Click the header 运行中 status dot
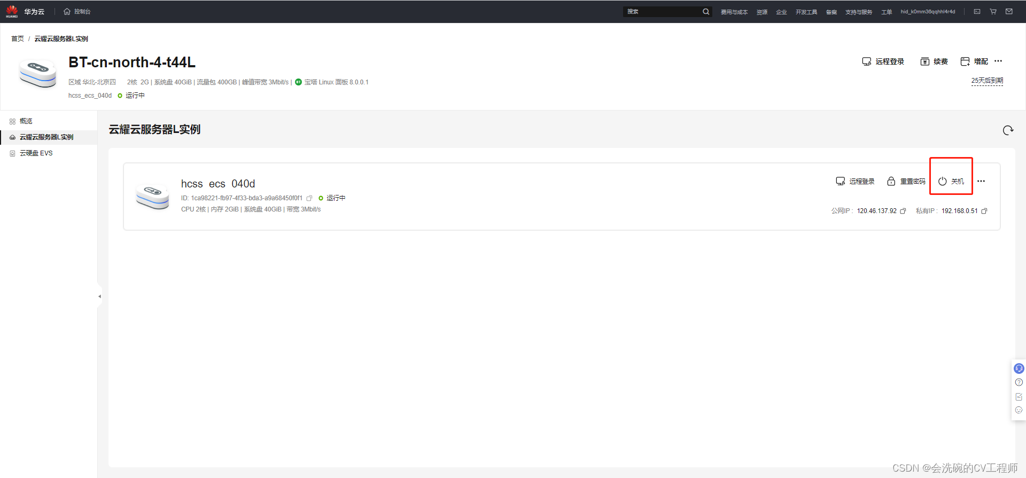1026x478 pixels. (x=120, y=96)
